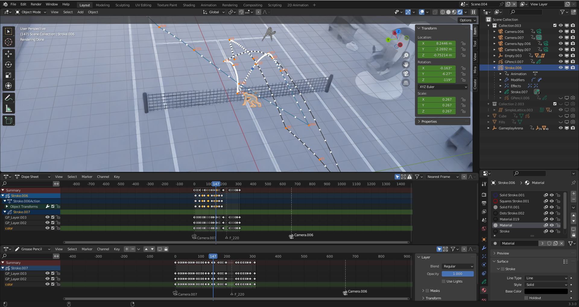Toggle the Holdout checkbox
The image size is (579, 307).
pos(526,298)
